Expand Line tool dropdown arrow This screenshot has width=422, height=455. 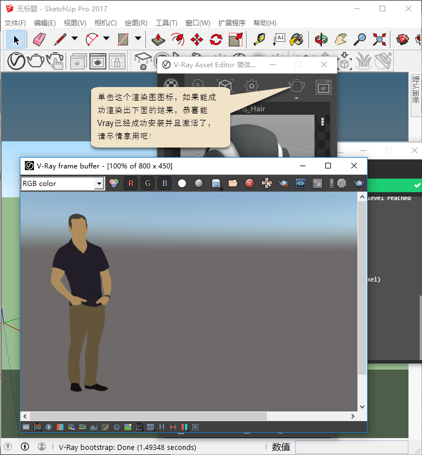point(75,38)
